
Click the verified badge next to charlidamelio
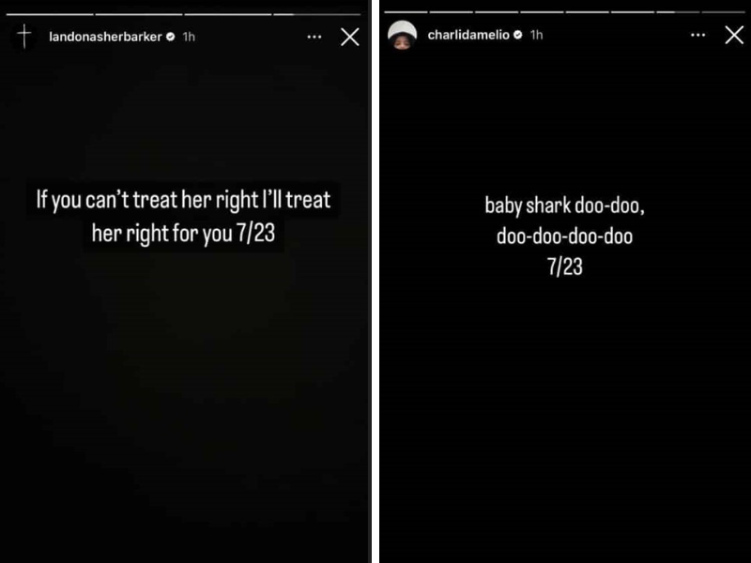click(518, 35)
